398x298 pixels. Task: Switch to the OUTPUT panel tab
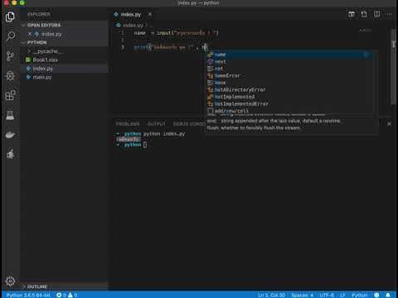pyautogui.click(x=156, y=124)
